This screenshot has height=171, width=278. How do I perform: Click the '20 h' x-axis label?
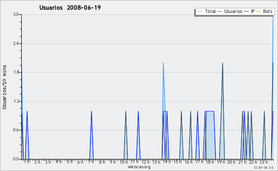pos(231,162)
